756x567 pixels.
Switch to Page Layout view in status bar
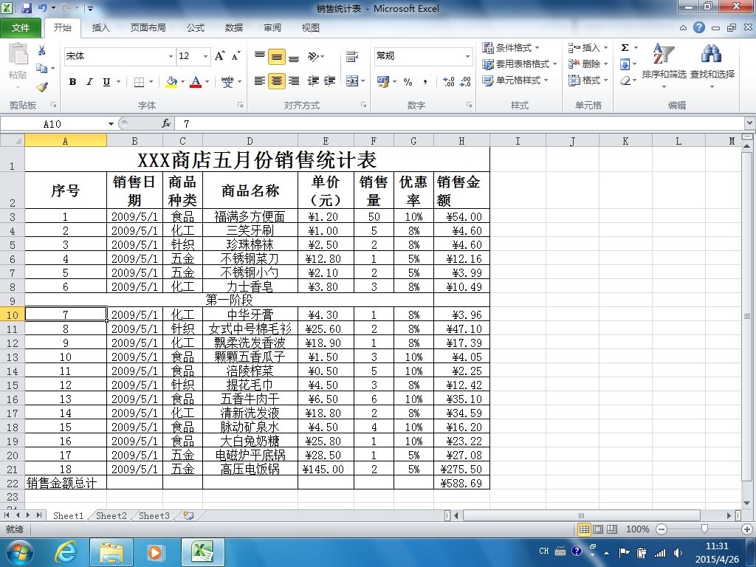pyautogui.click(x=598, y=529)
